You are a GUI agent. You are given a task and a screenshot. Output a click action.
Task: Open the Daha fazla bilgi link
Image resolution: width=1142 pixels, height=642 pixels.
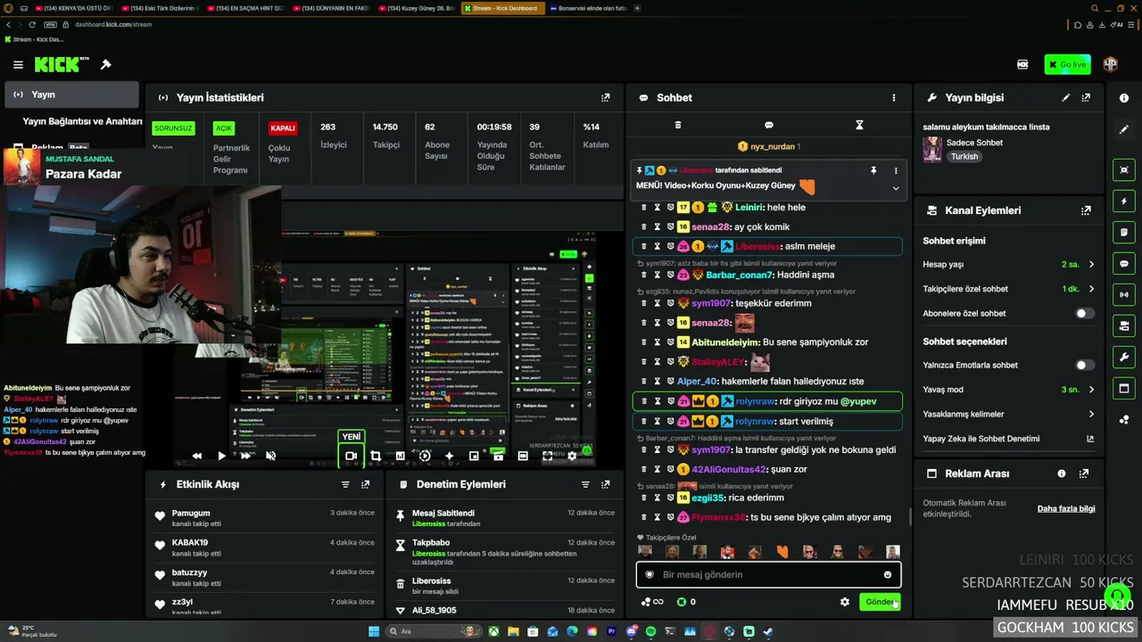1066,508
